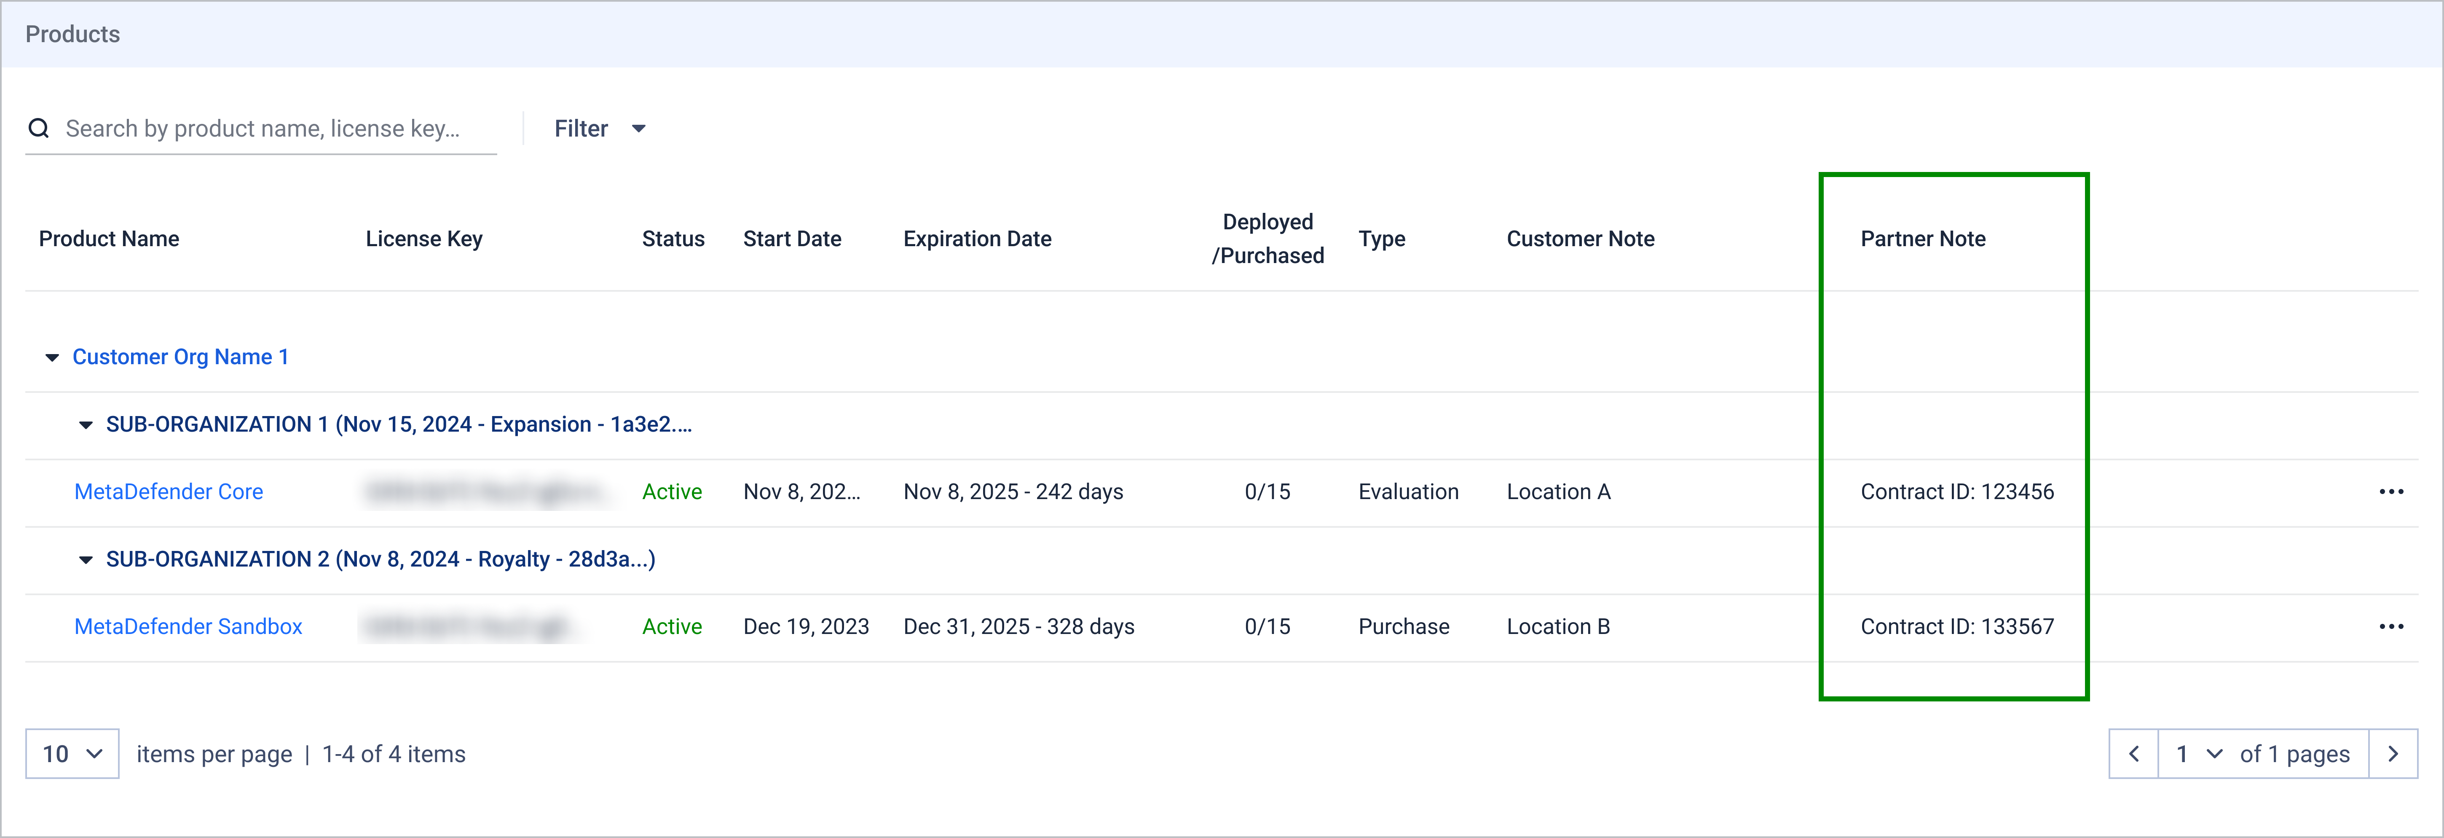Screen dimensions: 2444x838
Task: Click the Location A customer note
Action: 1559,492
